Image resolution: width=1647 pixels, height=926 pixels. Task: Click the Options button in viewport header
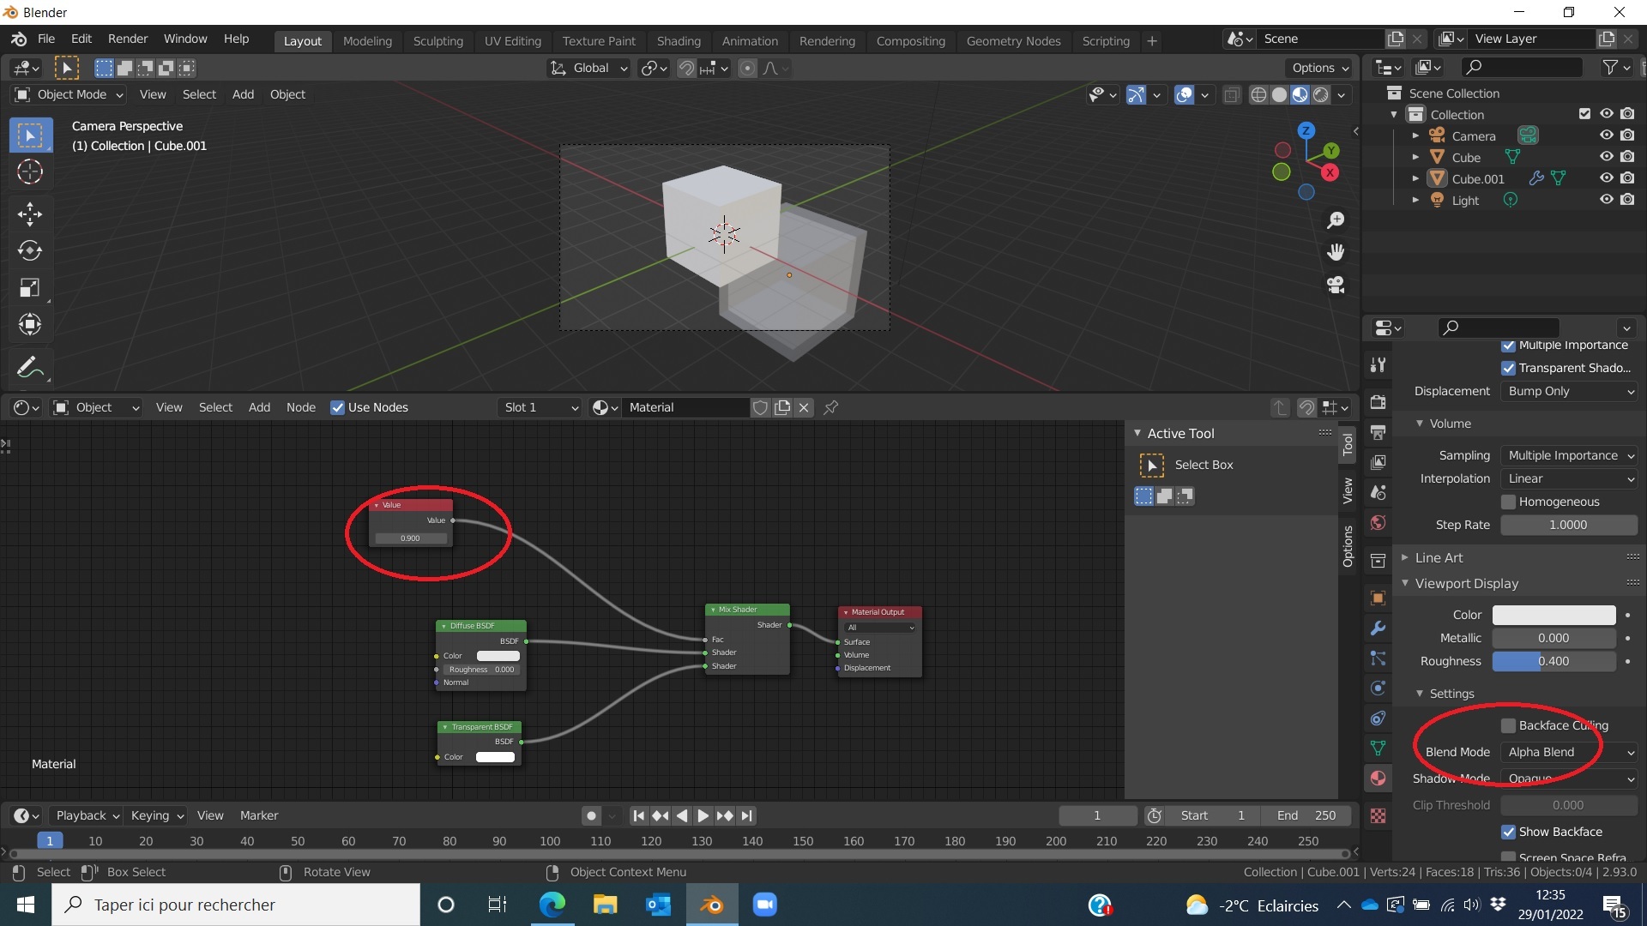pyautogui.click(x=1319, y=69)
